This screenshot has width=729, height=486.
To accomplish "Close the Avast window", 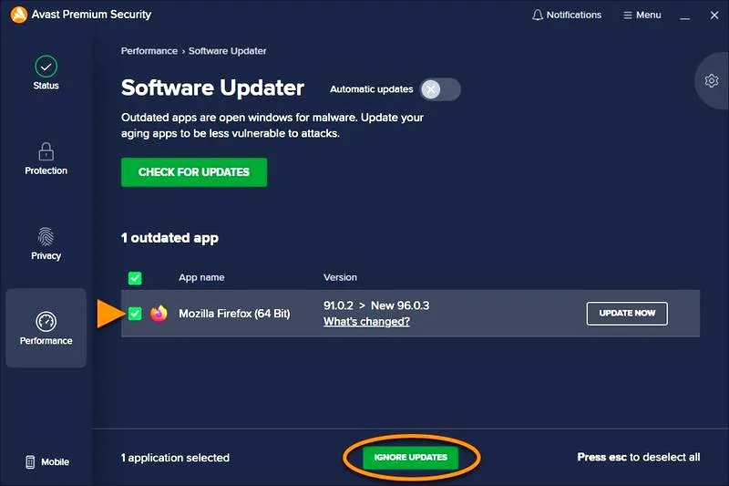I will (x=714, y=16).
